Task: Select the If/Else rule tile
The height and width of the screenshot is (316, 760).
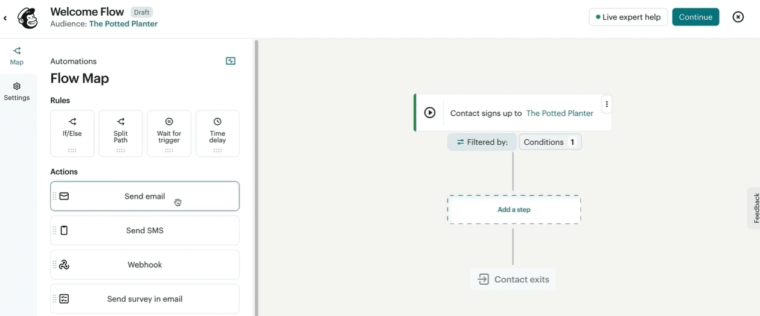Action: [72, 133]
